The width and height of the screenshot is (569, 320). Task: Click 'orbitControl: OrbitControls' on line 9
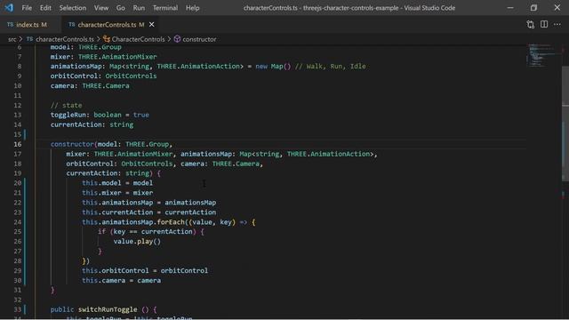pyautogui.click(x=103, y=76)
